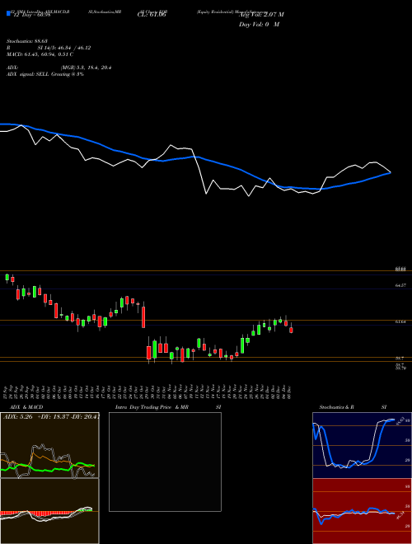Click the tall red gap-down candlestick
The width and height of the screenshot is (412, 544).
point(143,316)
